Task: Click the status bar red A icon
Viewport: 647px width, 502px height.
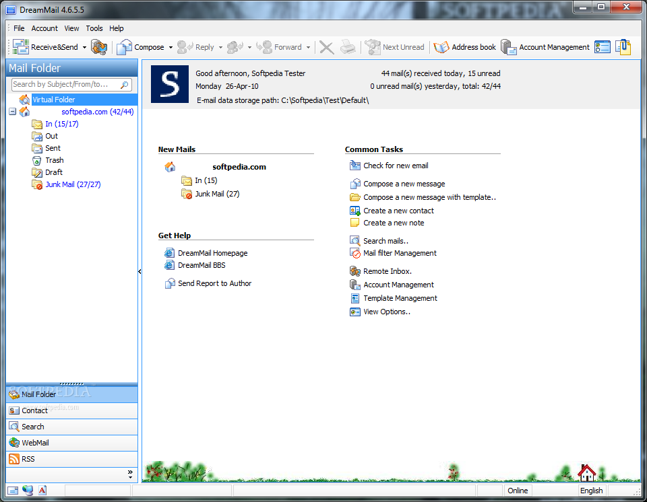Action: [42, 490]
